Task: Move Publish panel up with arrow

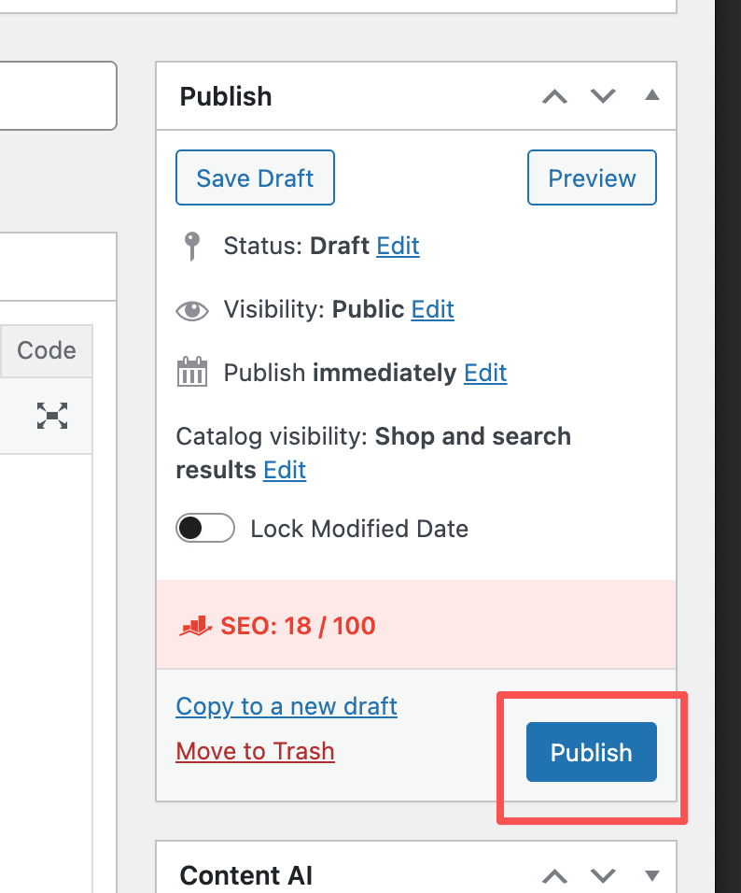Action: 554,96
